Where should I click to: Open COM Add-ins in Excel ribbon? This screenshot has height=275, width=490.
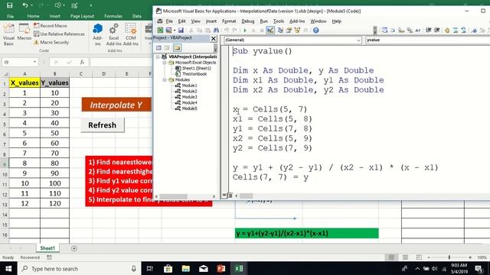pos(131,34)
